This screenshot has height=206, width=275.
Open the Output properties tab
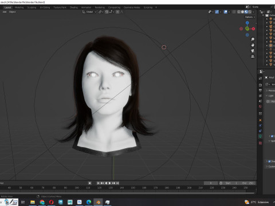pos(260,90)
